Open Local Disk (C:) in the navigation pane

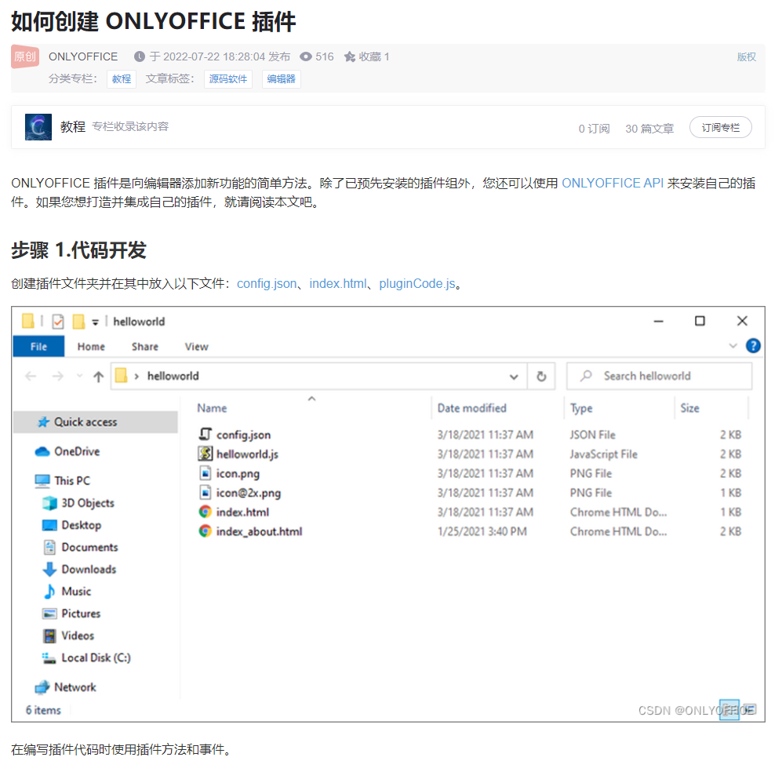(x=87, y=658)
